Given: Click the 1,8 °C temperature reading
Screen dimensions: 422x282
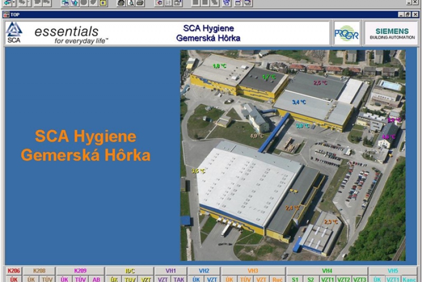Looking at the screenshot, I should tap(219, 66).
